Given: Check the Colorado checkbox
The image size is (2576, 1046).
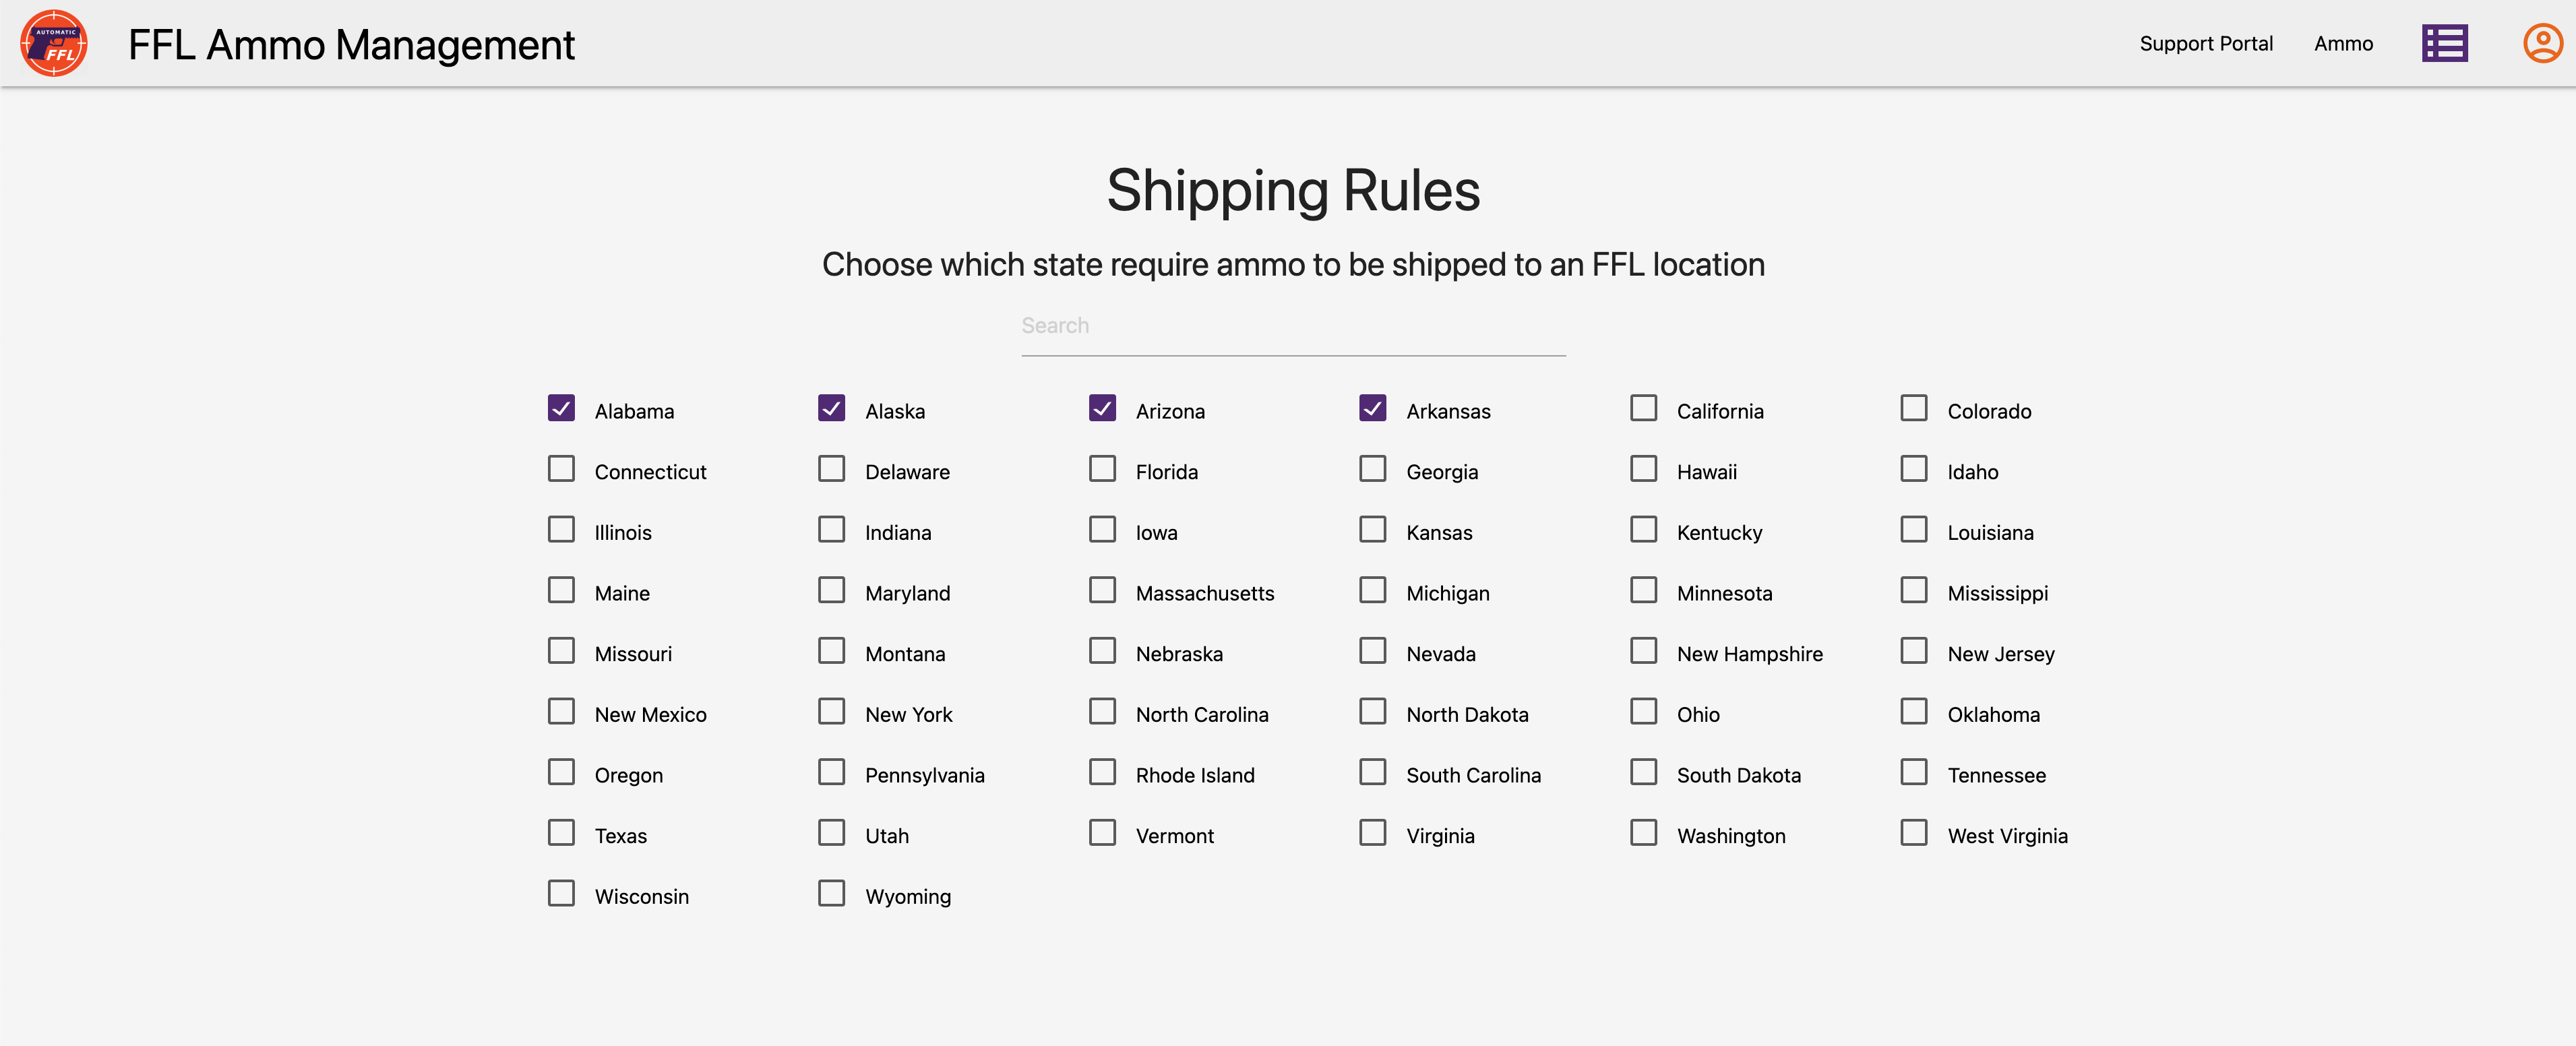Looking at the screenshot, I should click(1913, 409).
